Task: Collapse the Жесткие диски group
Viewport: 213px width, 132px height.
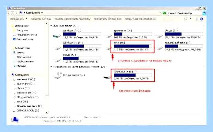Action: coord(51,26)
